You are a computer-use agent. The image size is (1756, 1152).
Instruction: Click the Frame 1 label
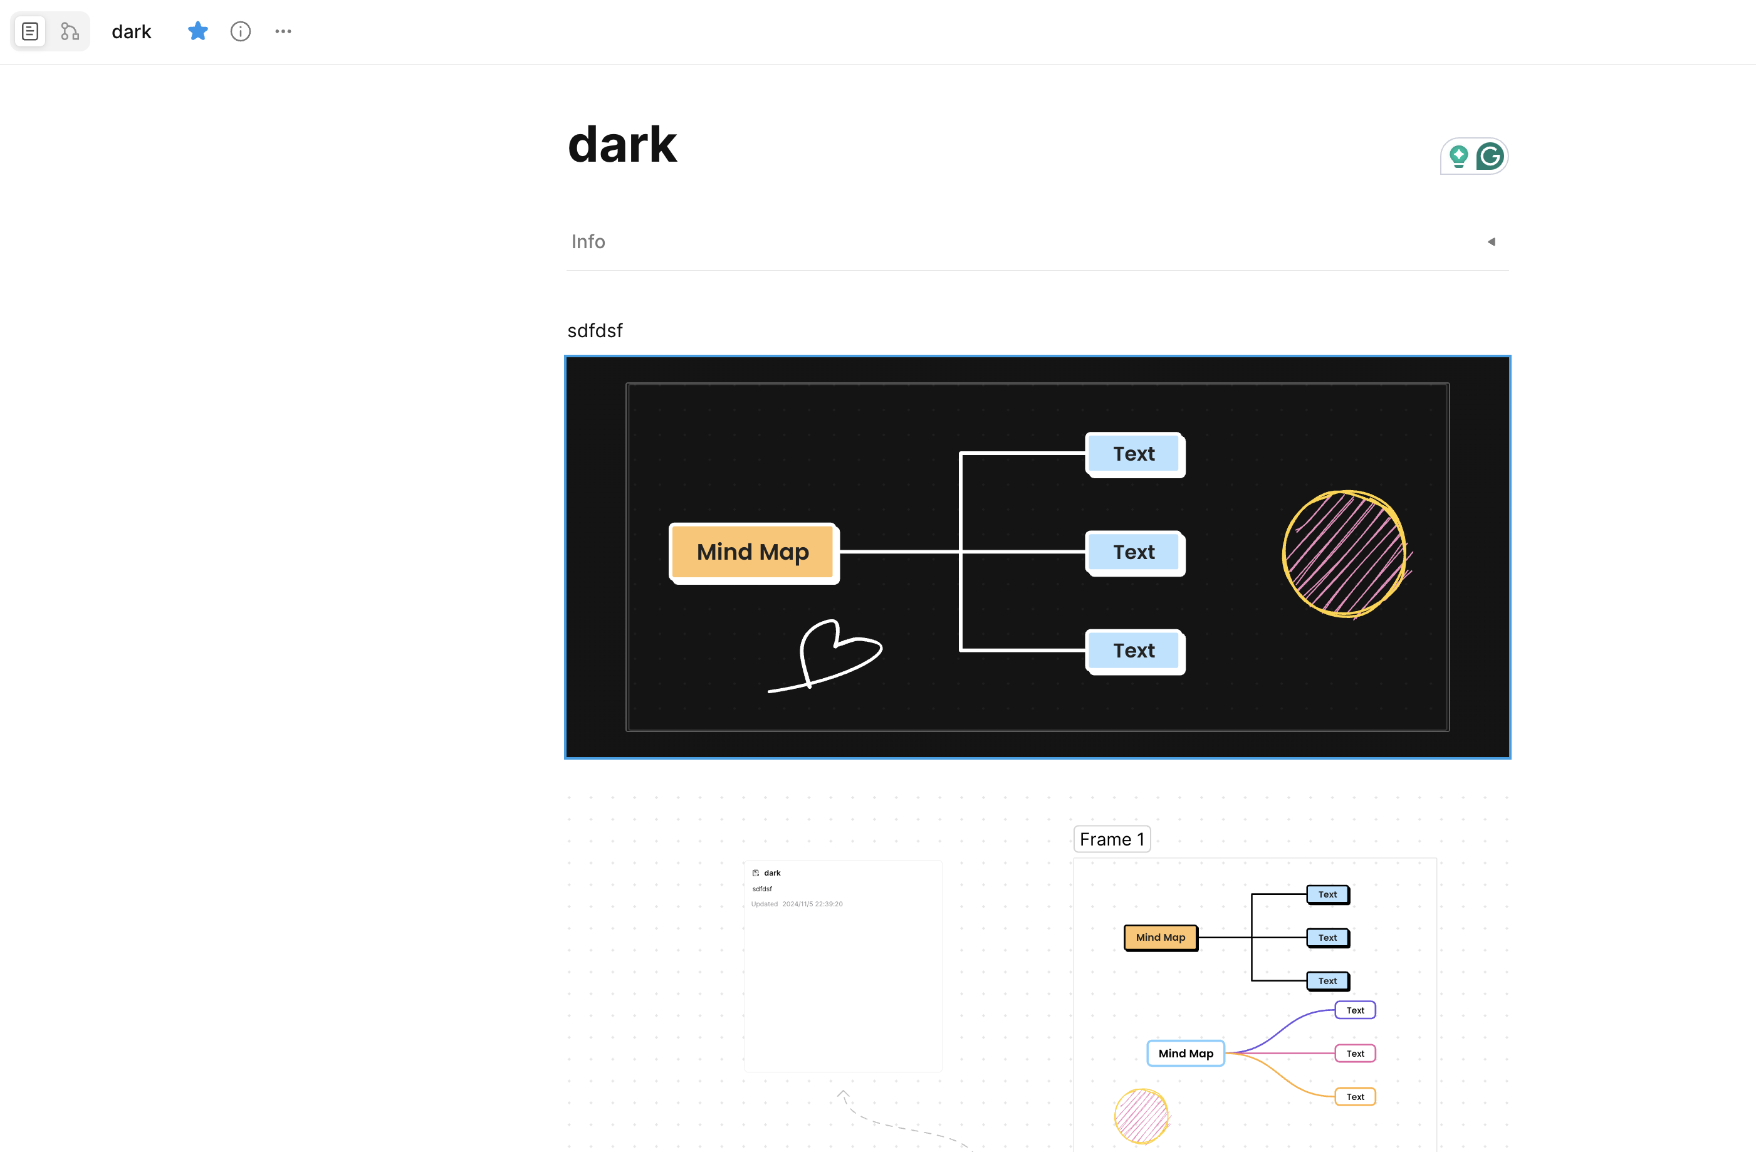click(x=1111, y=839)
